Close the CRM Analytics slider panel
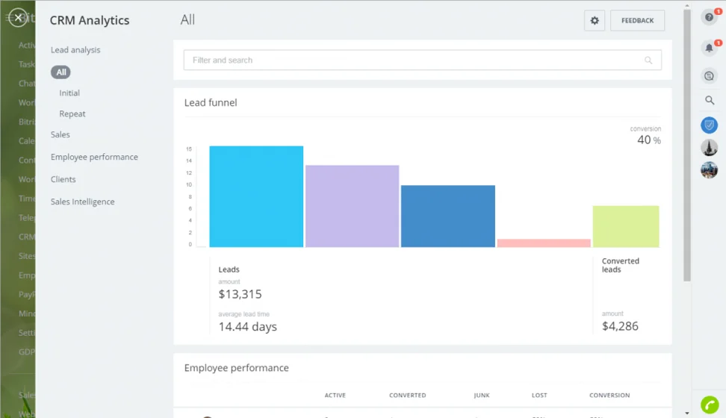The image size is (726, 418). [x=18, y=18]
